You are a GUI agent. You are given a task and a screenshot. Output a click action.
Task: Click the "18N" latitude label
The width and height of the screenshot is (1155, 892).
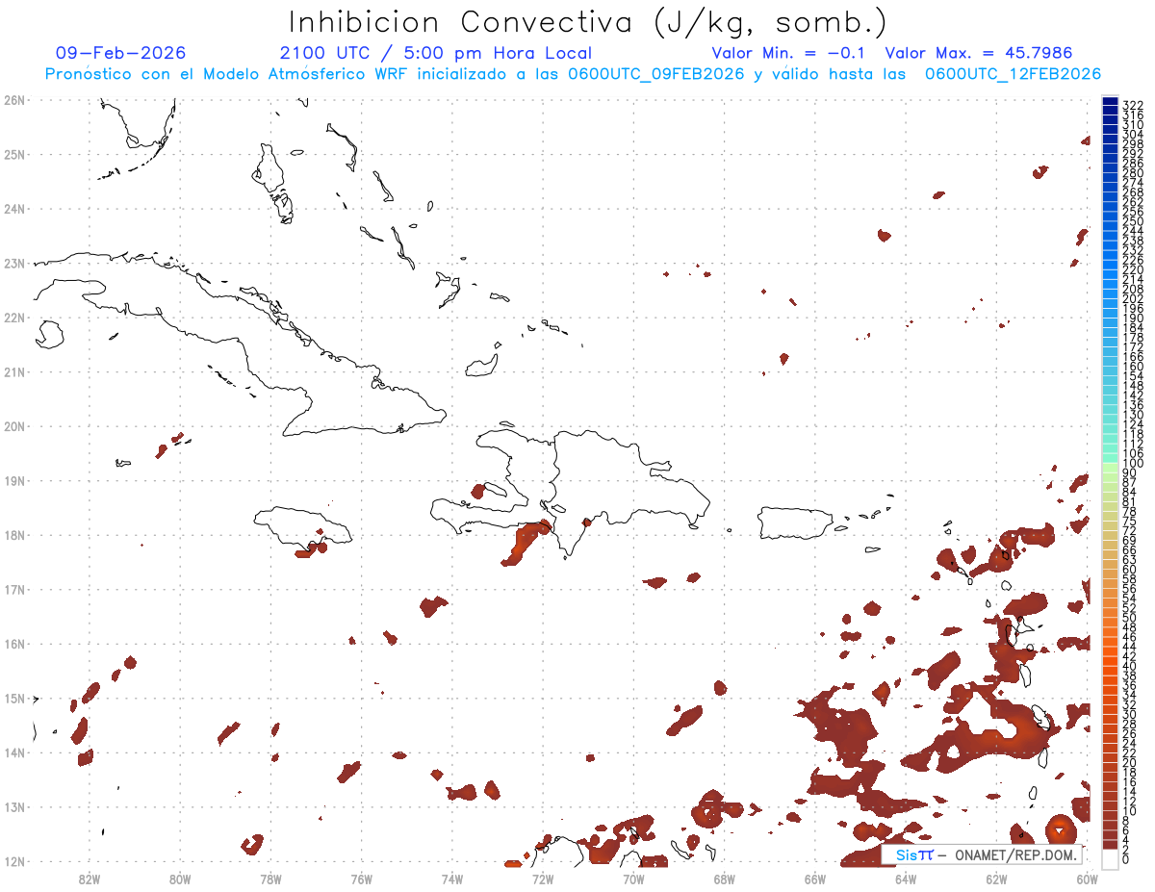click(13, 535)
